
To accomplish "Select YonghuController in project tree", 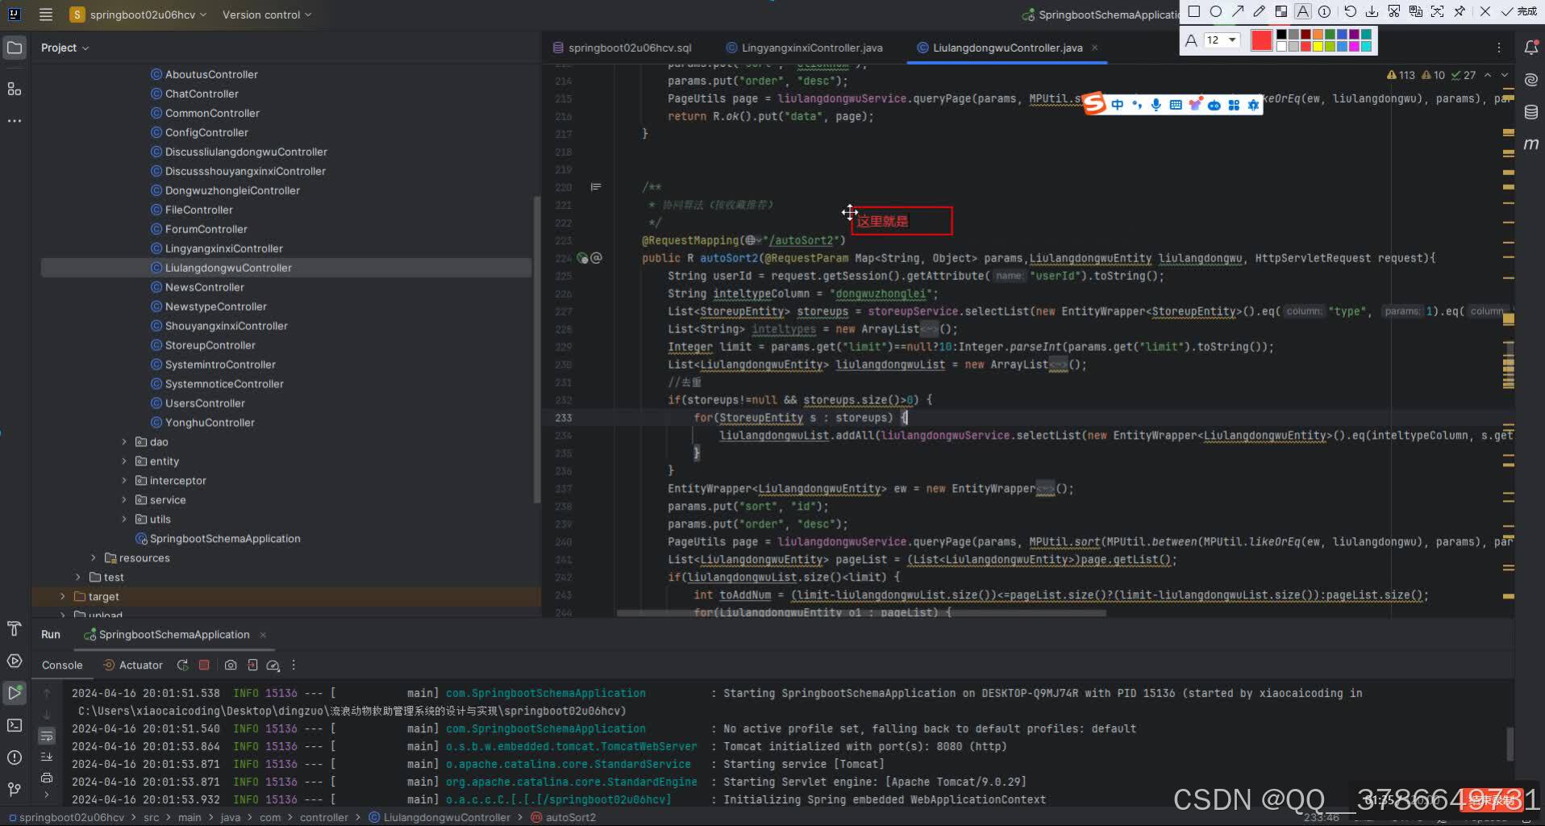I will point(202,423).
